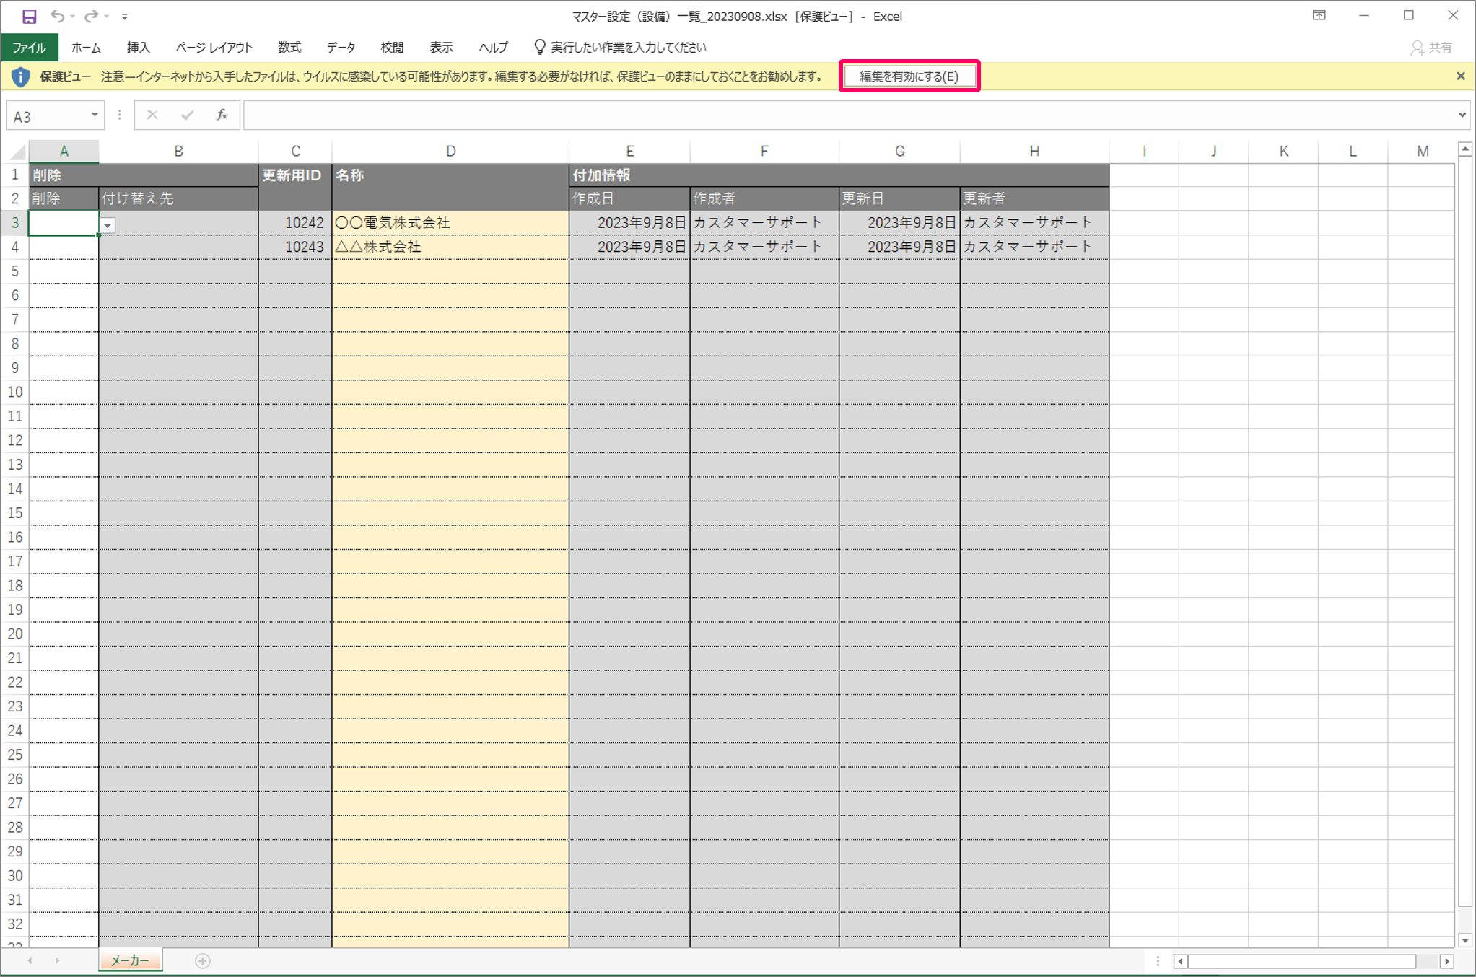Open customize quick access toolbar dropdown

(125, 16)
